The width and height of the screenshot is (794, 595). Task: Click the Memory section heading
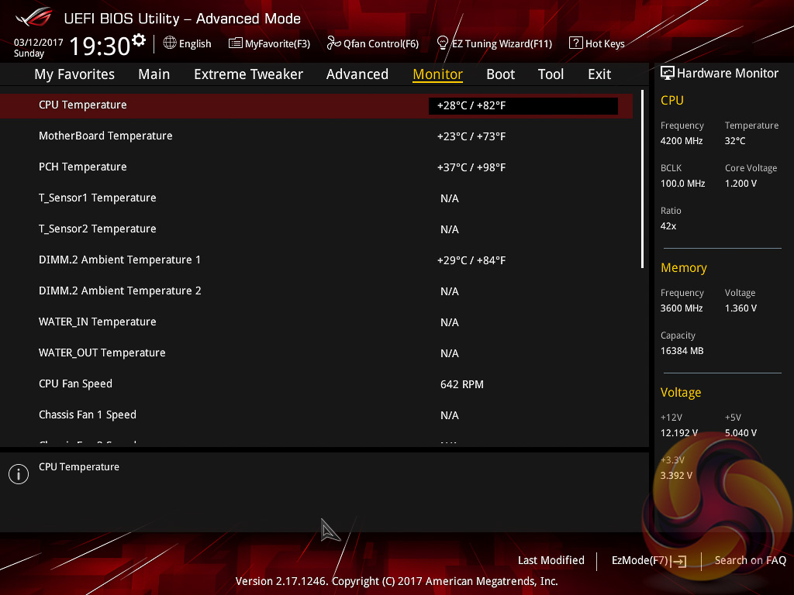pos(684,267)
